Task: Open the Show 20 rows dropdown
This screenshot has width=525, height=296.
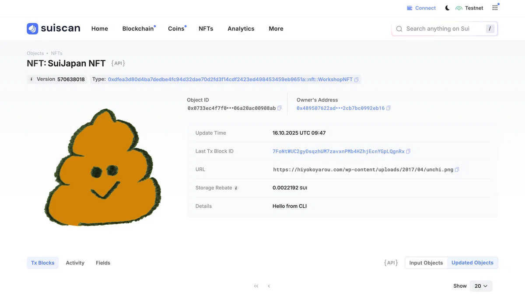Action: tap(481, 286)
